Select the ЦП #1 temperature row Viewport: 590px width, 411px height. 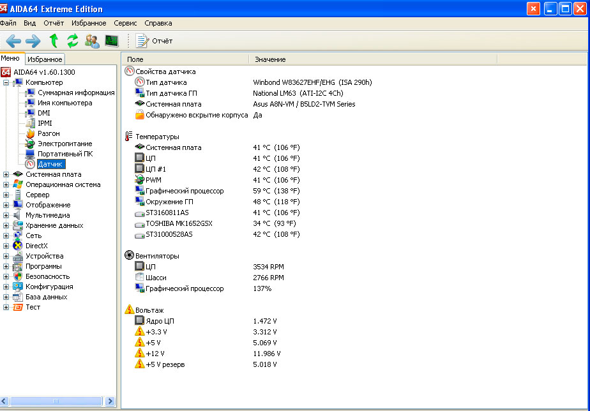(x=217, y=169)
